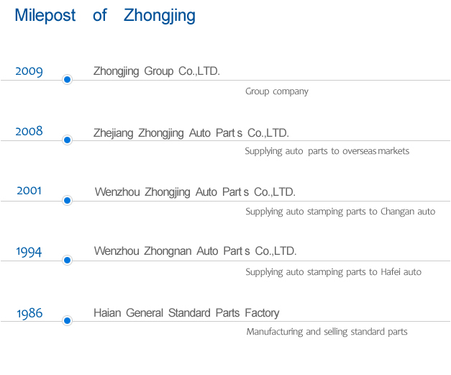Viewport: 451px width, 375px height.
Task: Click the blue timeline dot for 2009
Action: click(67, 80)
